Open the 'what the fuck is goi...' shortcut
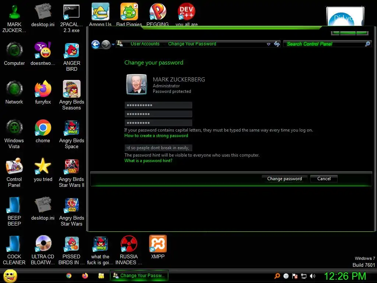This screenshot has height=283, width=377. click(x=100, y=250)
